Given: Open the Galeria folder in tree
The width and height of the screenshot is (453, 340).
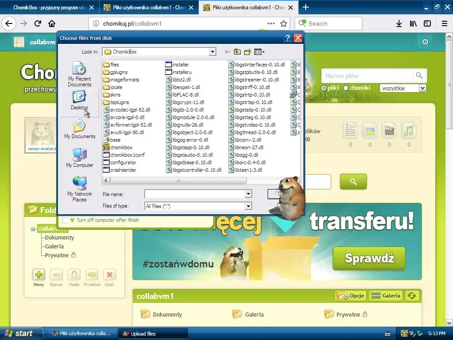Looking at the screenshot, I should (54, 246).
